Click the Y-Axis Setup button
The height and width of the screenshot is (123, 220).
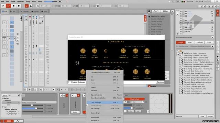134,99
